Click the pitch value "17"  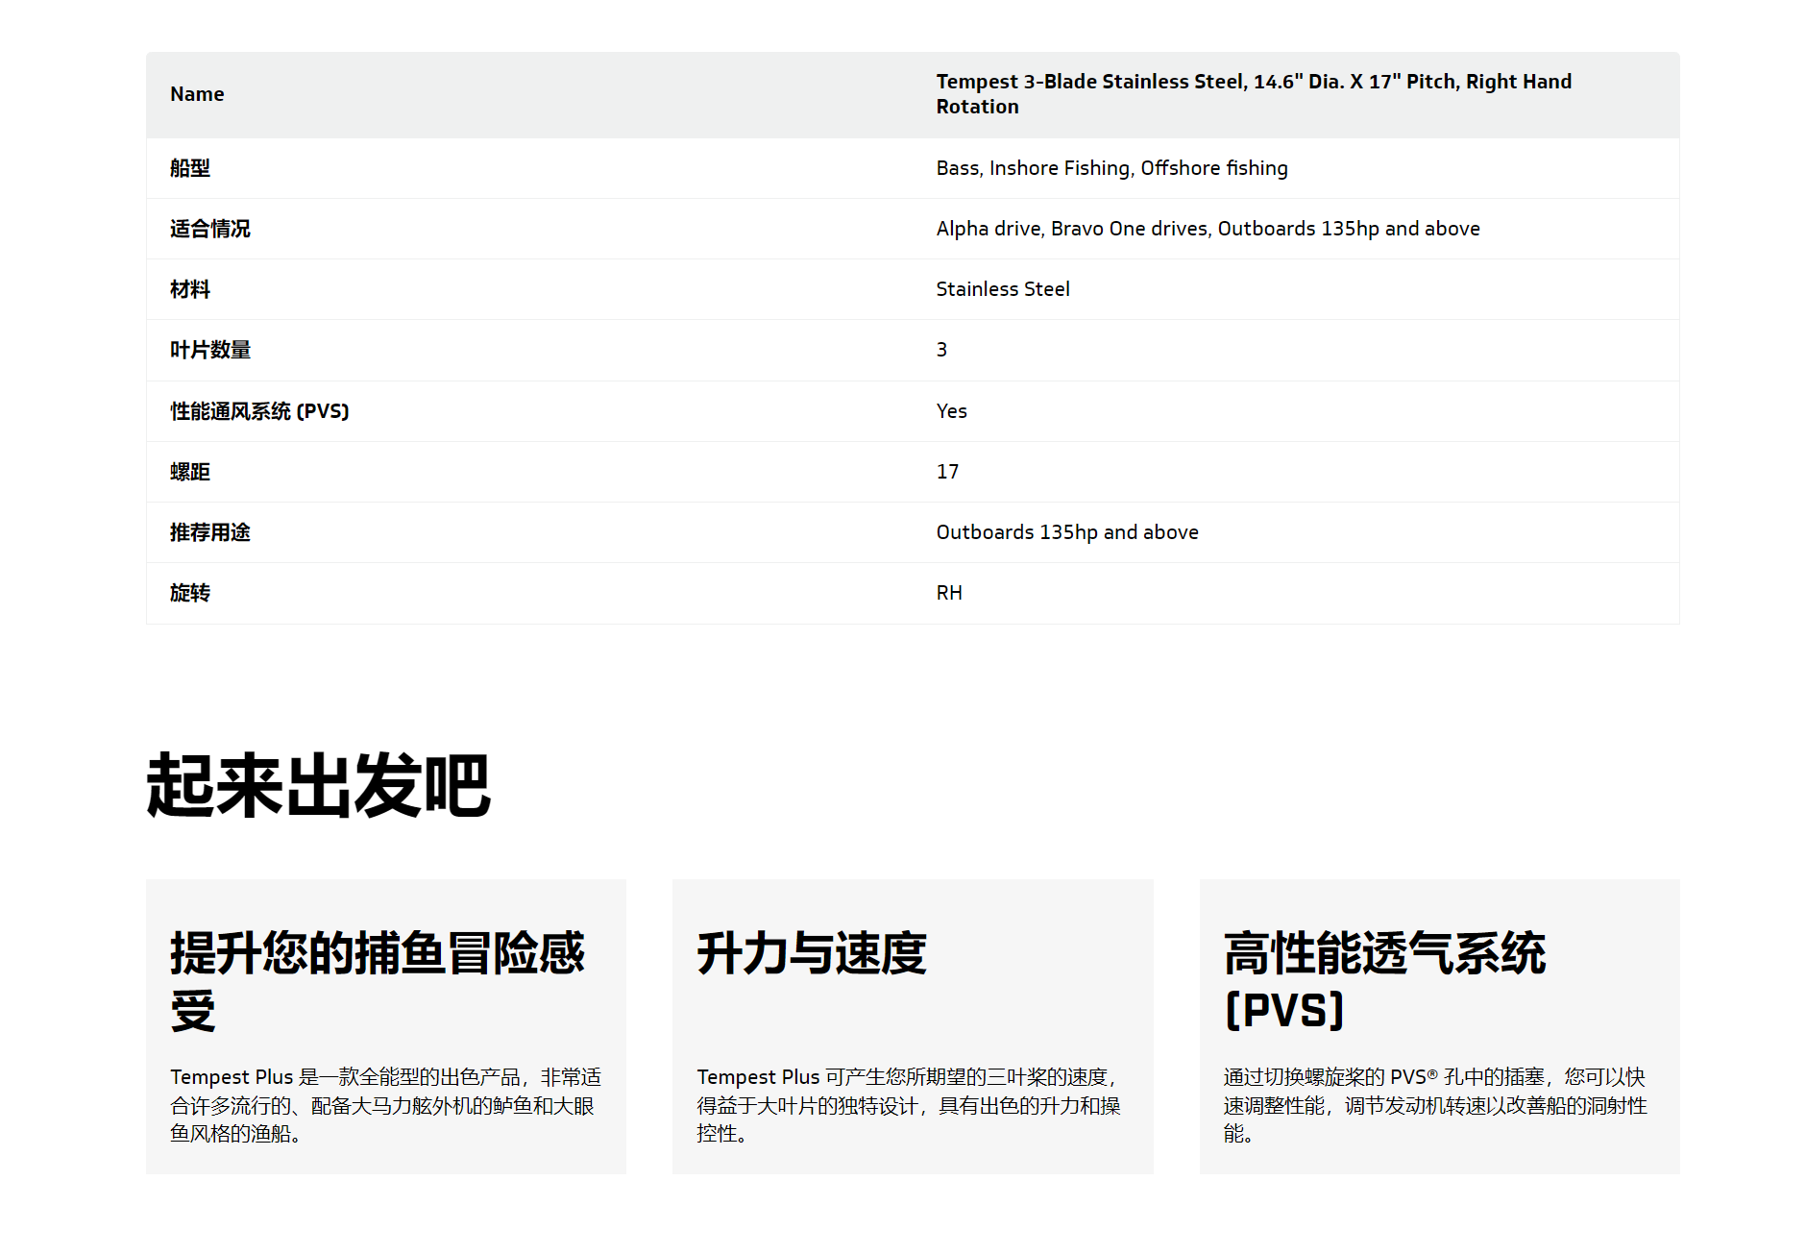(947, 472)
